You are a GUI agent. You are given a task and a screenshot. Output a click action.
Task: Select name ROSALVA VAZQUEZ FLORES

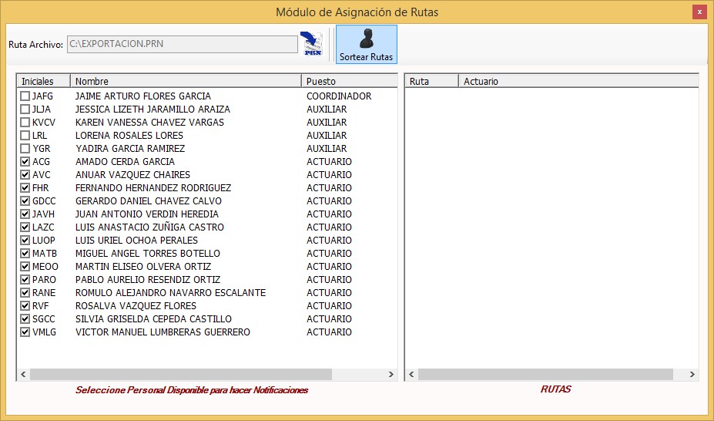click(x=136, y=305)
